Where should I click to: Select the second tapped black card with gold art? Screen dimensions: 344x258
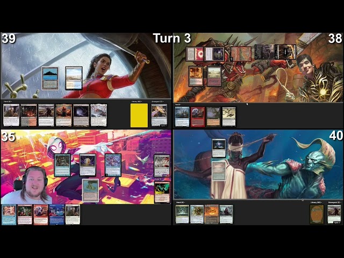(285, 52)
